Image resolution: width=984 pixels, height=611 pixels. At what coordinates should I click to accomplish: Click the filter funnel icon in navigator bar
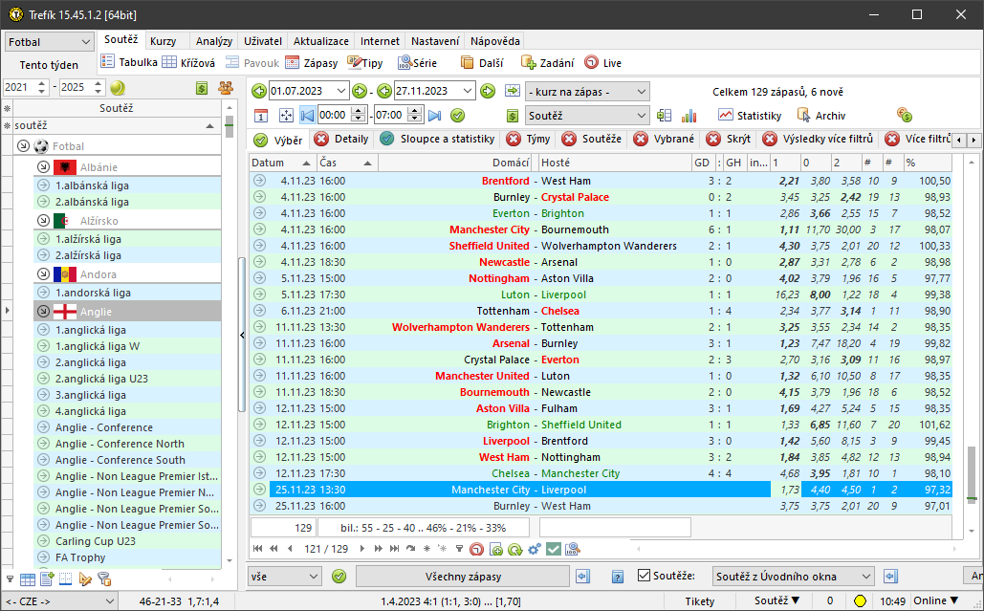(459, 548)
